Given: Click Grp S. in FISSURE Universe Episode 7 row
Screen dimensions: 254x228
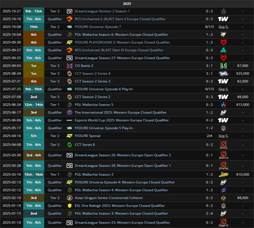Looking at the screenshot, I should point(223,27).
